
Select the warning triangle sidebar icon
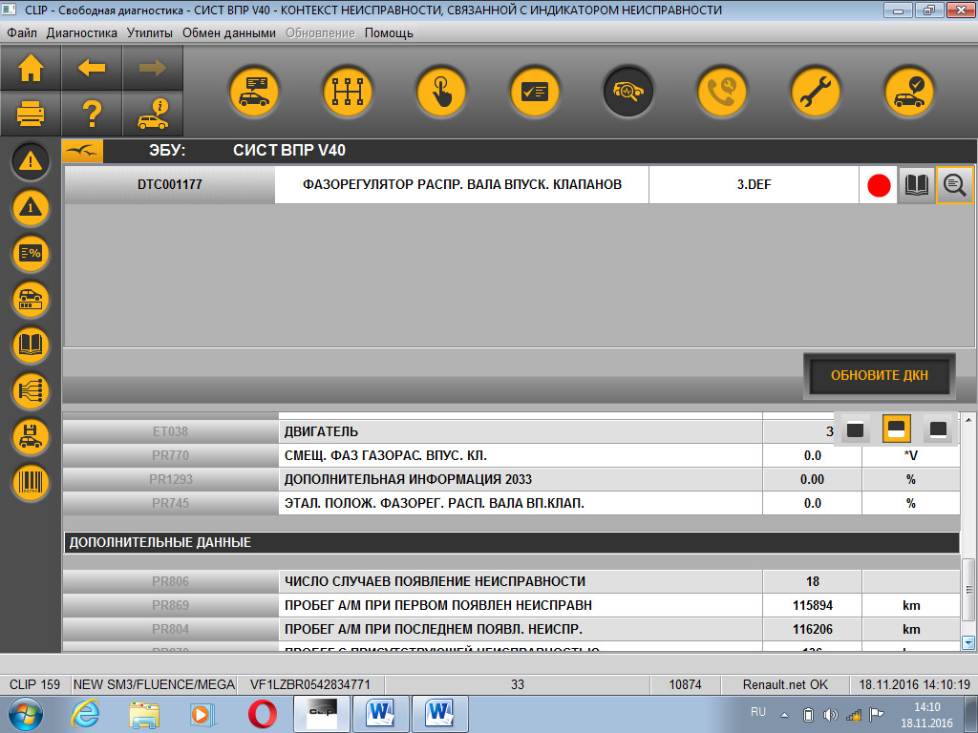30,161
